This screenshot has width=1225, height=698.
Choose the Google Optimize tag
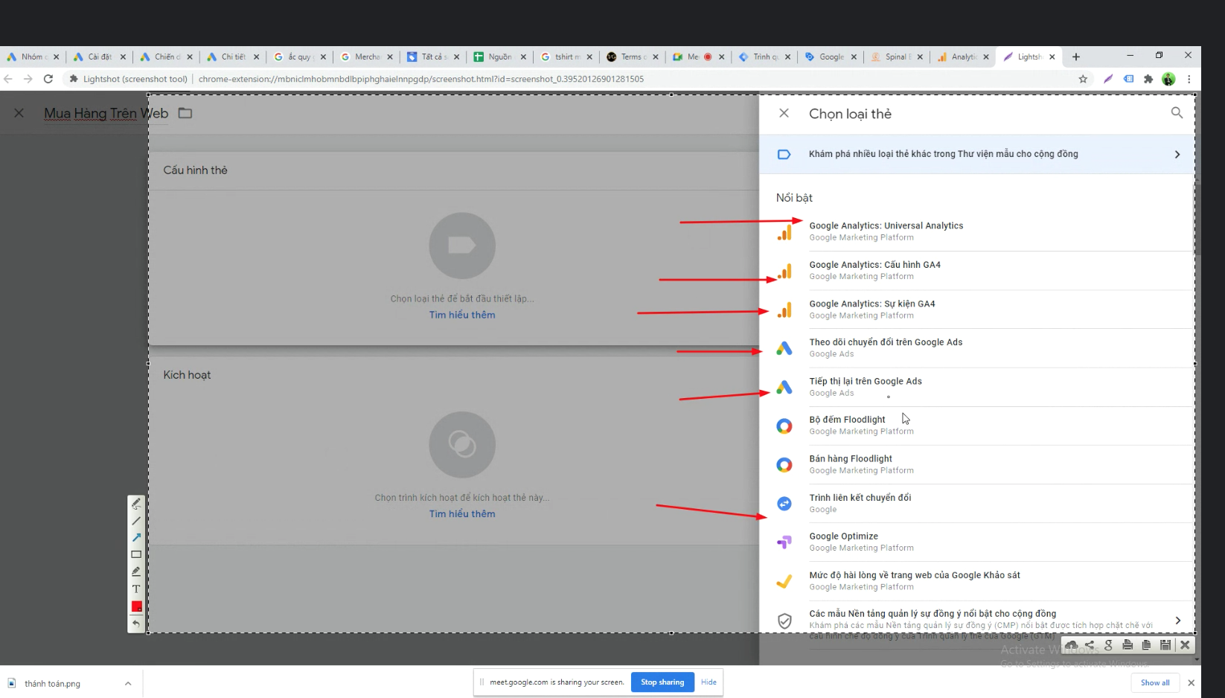pyautogui.click(x=977, y=542)
